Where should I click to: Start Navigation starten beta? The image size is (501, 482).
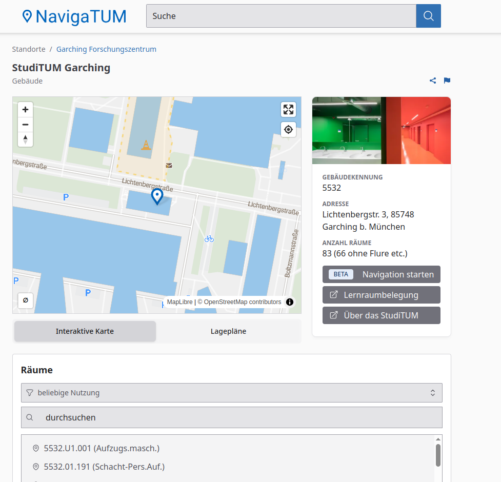(381, 274)
